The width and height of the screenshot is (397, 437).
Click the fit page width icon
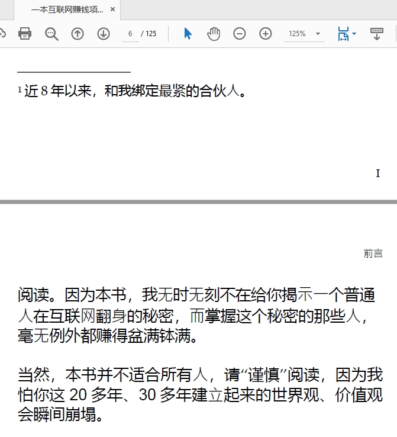[343, 34]
